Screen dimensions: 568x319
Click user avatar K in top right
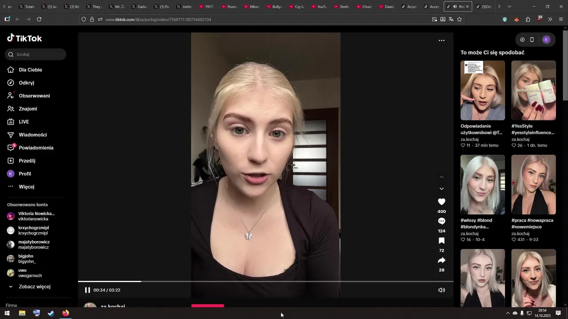tap(546, 39)
